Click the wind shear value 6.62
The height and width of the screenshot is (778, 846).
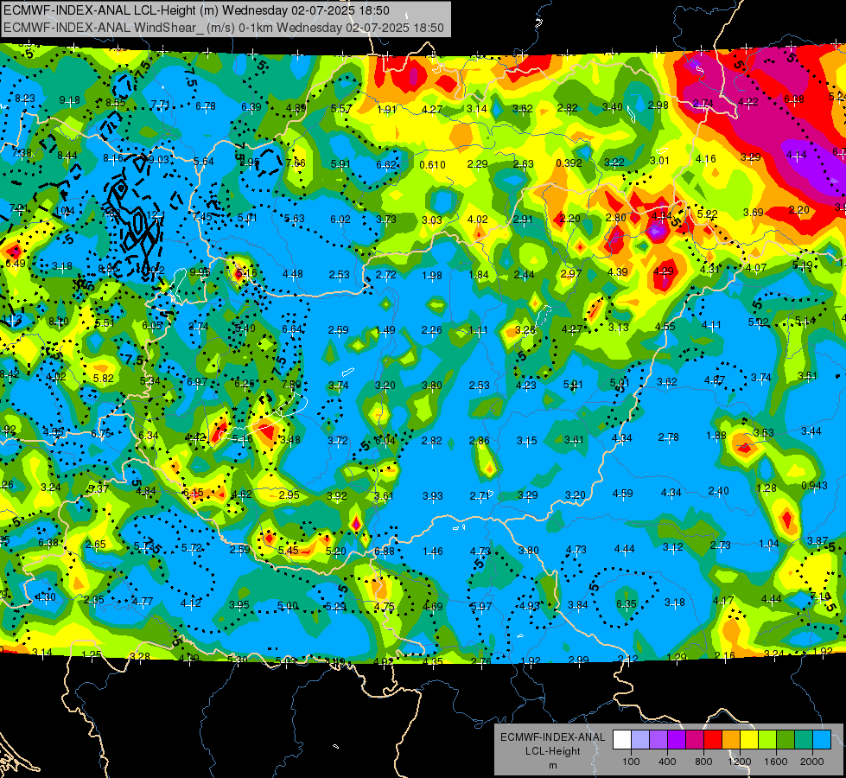point(386,164)
